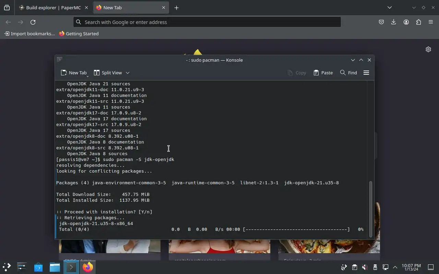Open the Save to Pocket icon
This screenshot has height=274, width=439.
381,22
